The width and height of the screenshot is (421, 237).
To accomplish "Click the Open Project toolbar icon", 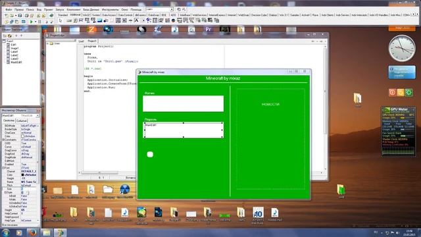I will (32, 16).
